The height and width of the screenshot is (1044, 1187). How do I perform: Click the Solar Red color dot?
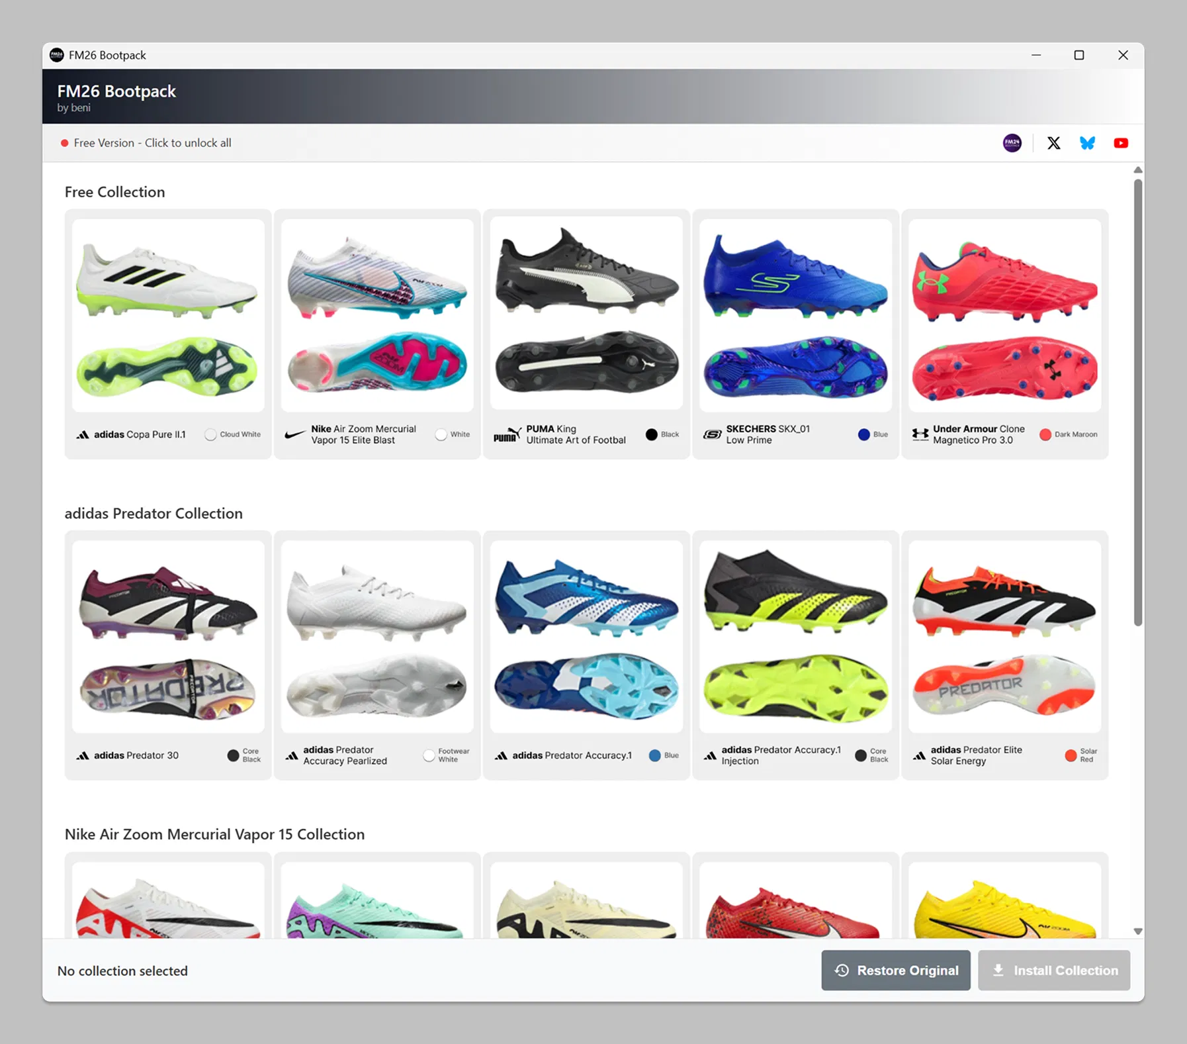click(x=1070, y=755)
